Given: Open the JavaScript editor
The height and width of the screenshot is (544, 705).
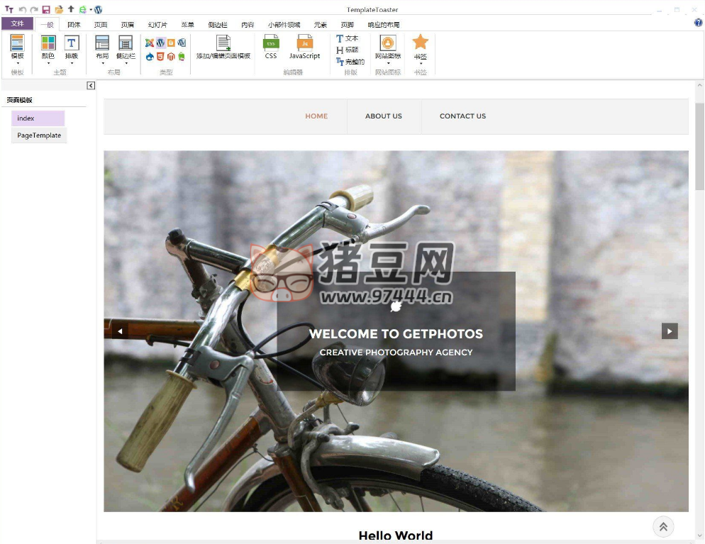Looking at the screenshot, I should coord(304,47).
